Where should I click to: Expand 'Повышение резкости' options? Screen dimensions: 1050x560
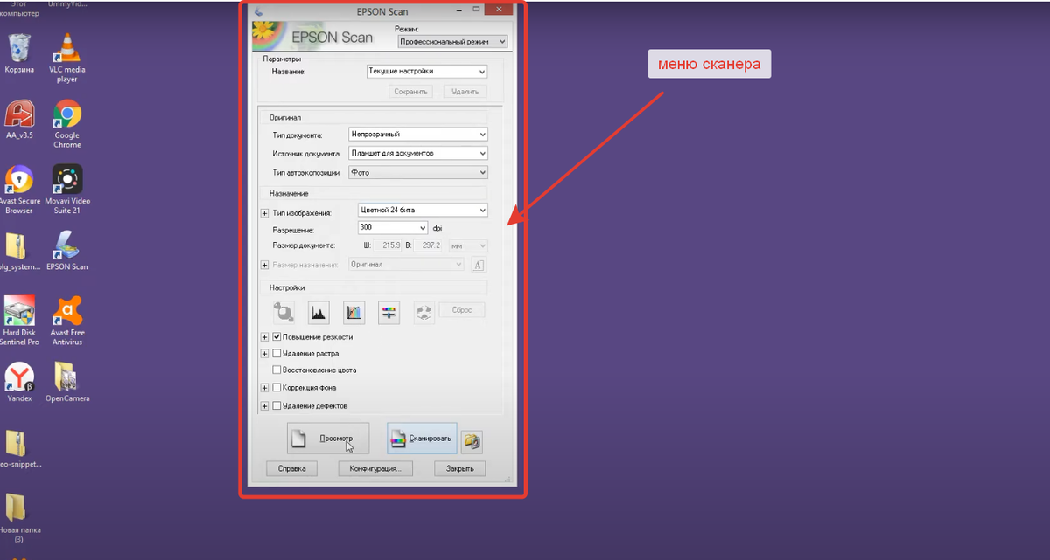click(265, 336)
